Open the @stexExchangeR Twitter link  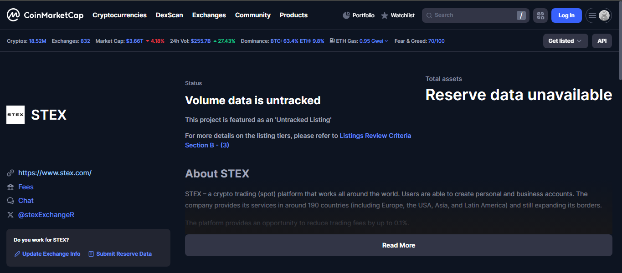(x=46, y=215)
